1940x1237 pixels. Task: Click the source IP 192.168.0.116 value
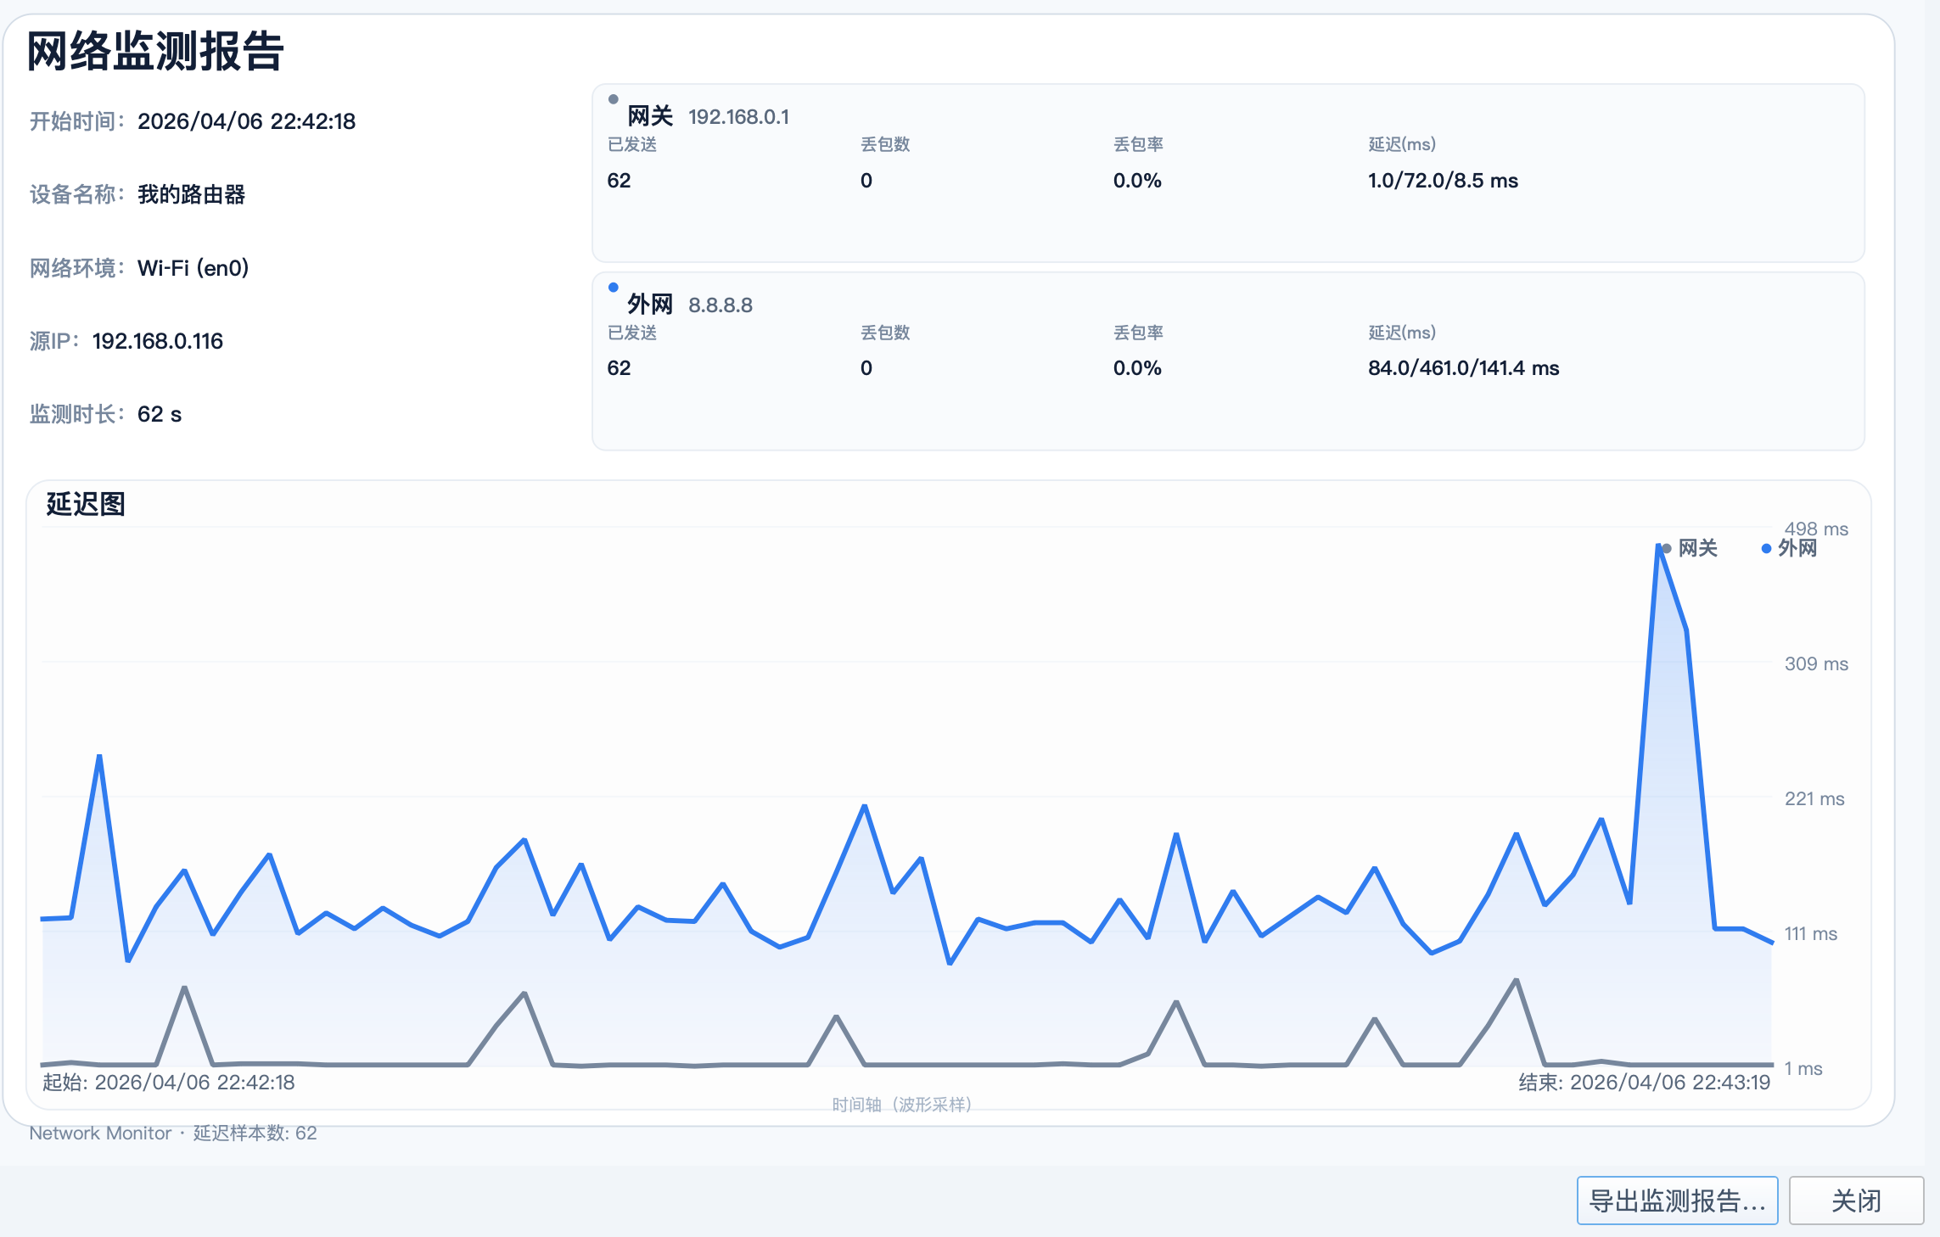pos(157,341)
